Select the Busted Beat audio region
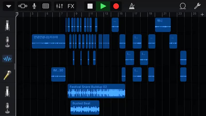Viewport: 206px width, 116px height. [x=85, y=107]
